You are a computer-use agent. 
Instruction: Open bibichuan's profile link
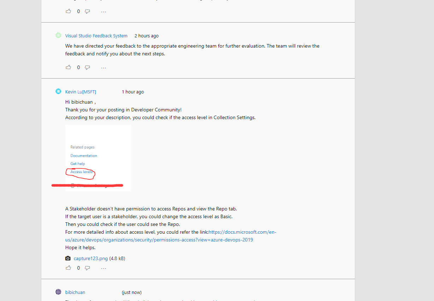coord(75,292)
